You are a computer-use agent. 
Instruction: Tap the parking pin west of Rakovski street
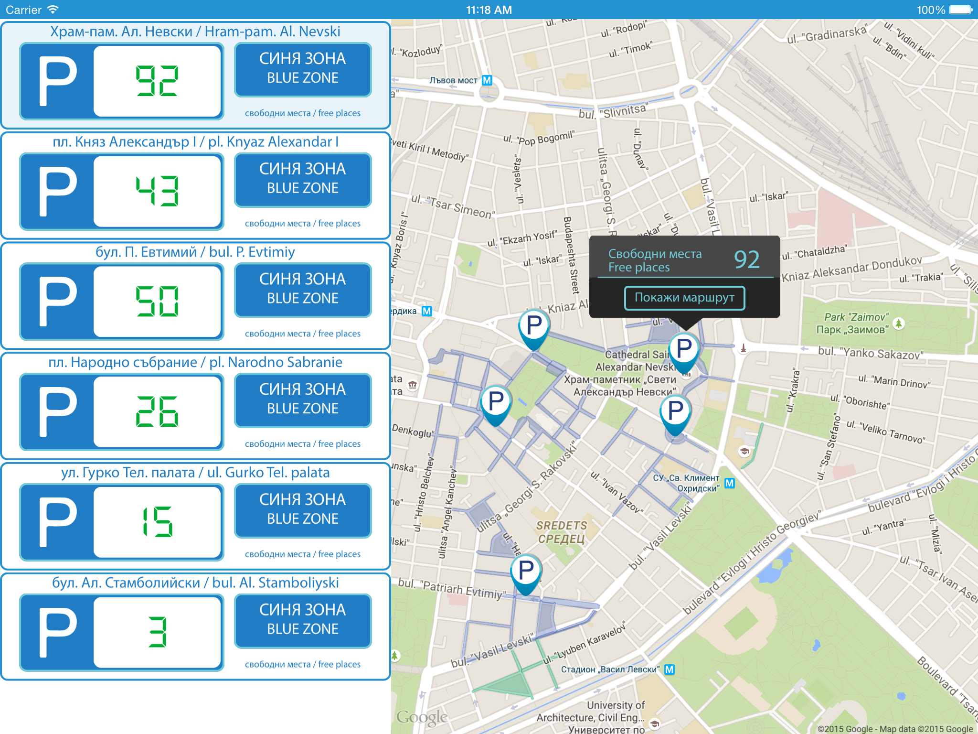[496, 401]
